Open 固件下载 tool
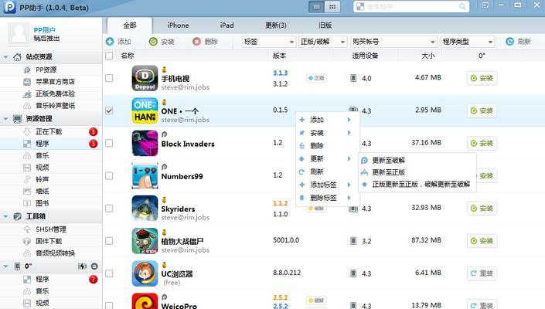545x309 pixels. coord(49,241)
